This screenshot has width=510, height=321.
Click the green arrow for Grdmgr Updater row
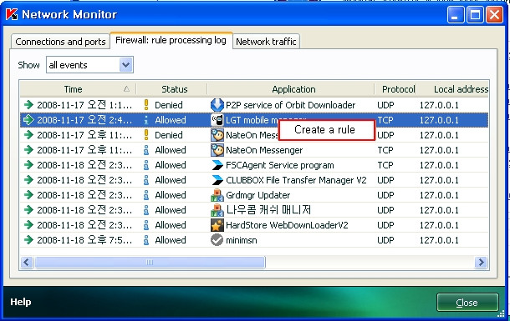[28, 195]
